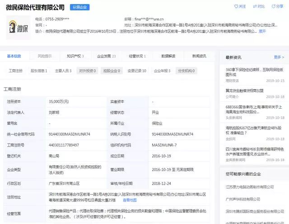The height and width of the screenshot is (224, 289).
Task: Click 更多 link in 最新资讯
Action: coord(279,57)
